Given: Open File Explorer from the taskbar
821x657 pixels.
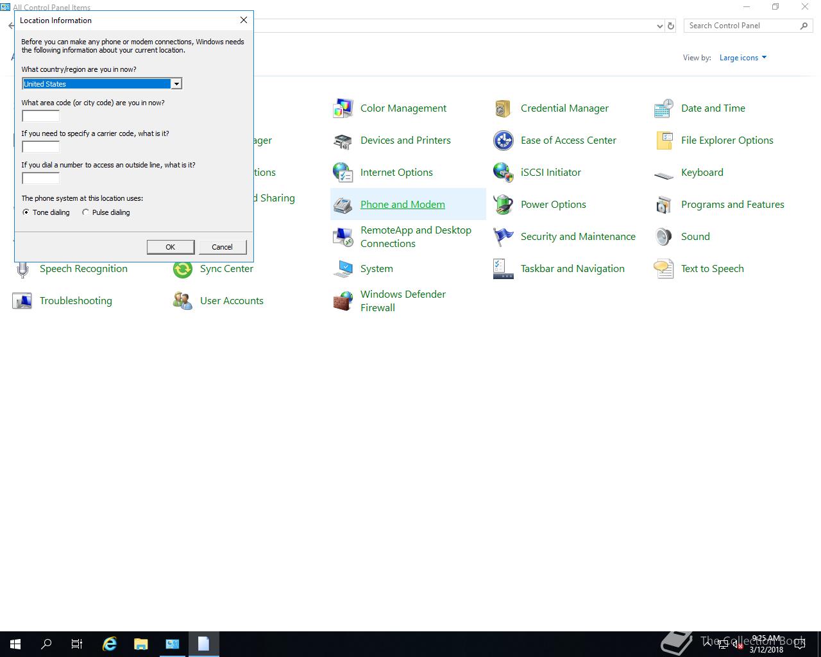Looking at the screenshot, I should [x=141, y=644].
